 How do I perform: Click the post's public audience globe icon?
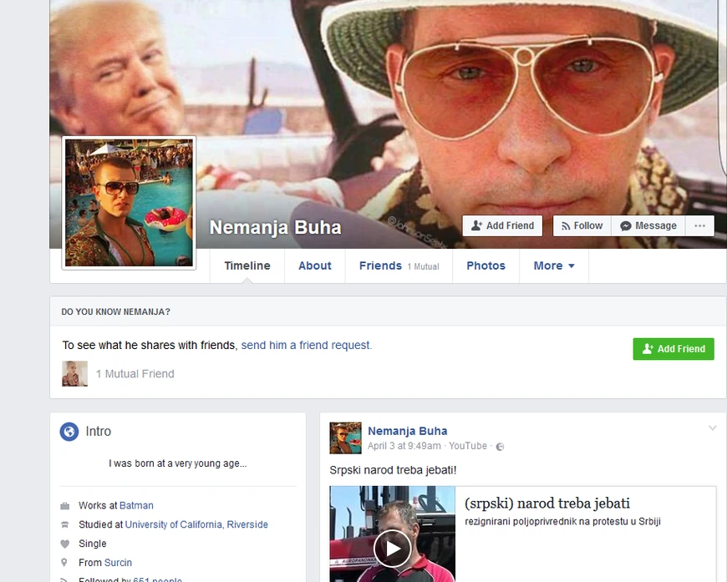tap(500, 447)
